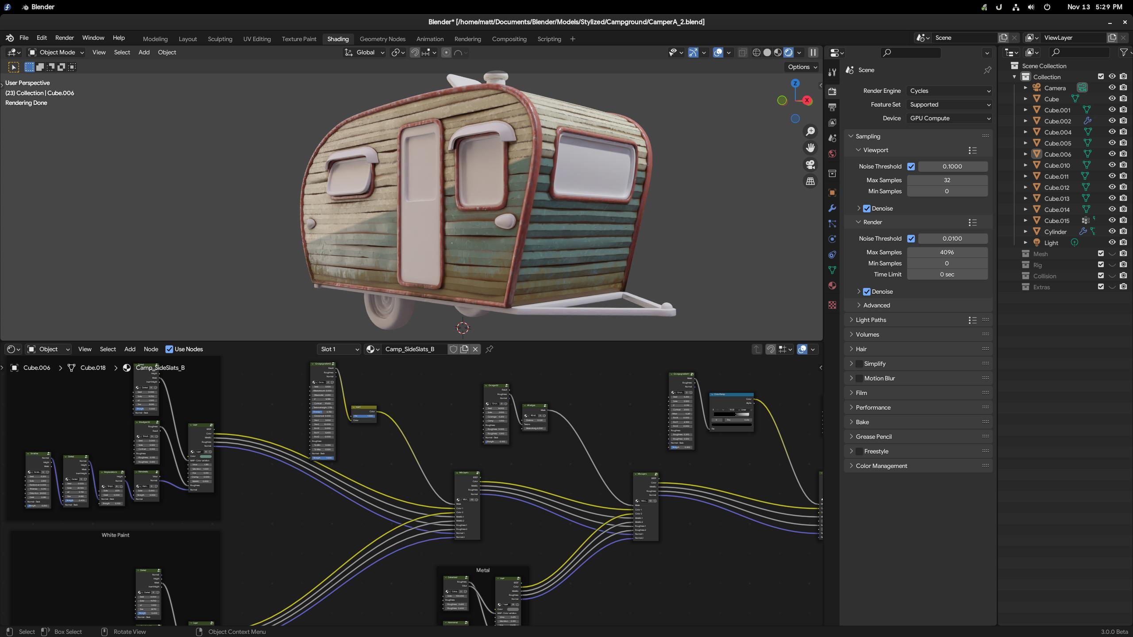This screenshot has height=637, width=1133.
Task: Expand the Color Management panel
Action: pos(881,466)
